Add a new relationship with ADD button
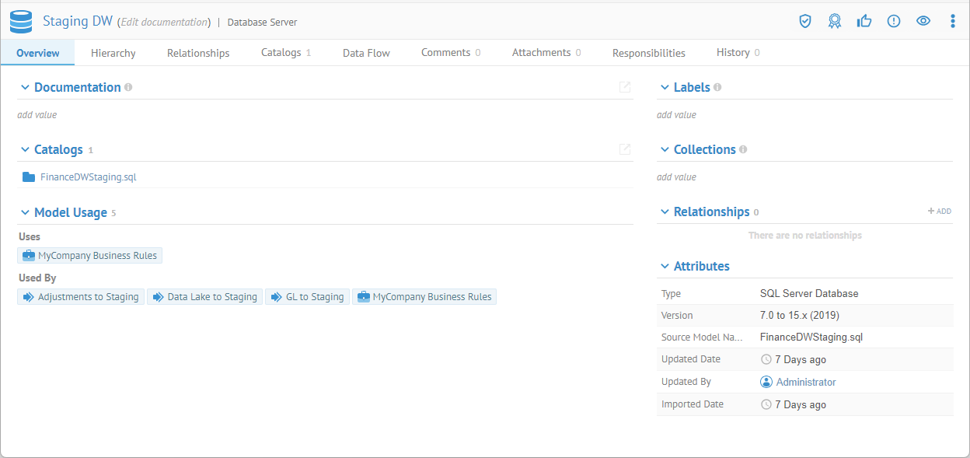Viewport: 970px width, 458px height. point(940,212)
